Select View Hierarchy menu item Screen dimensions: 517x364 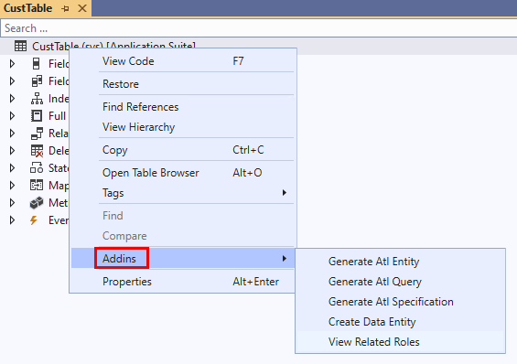point(183,127)
